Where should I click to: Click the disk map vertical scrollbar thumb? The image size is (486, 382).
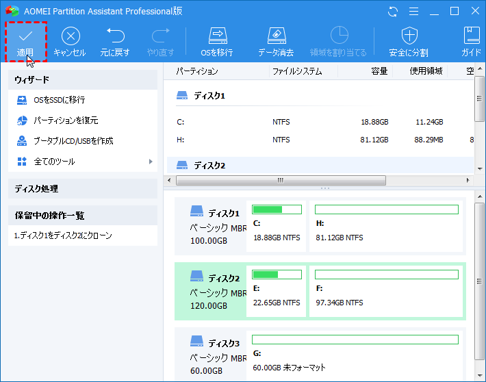[479, 281]
